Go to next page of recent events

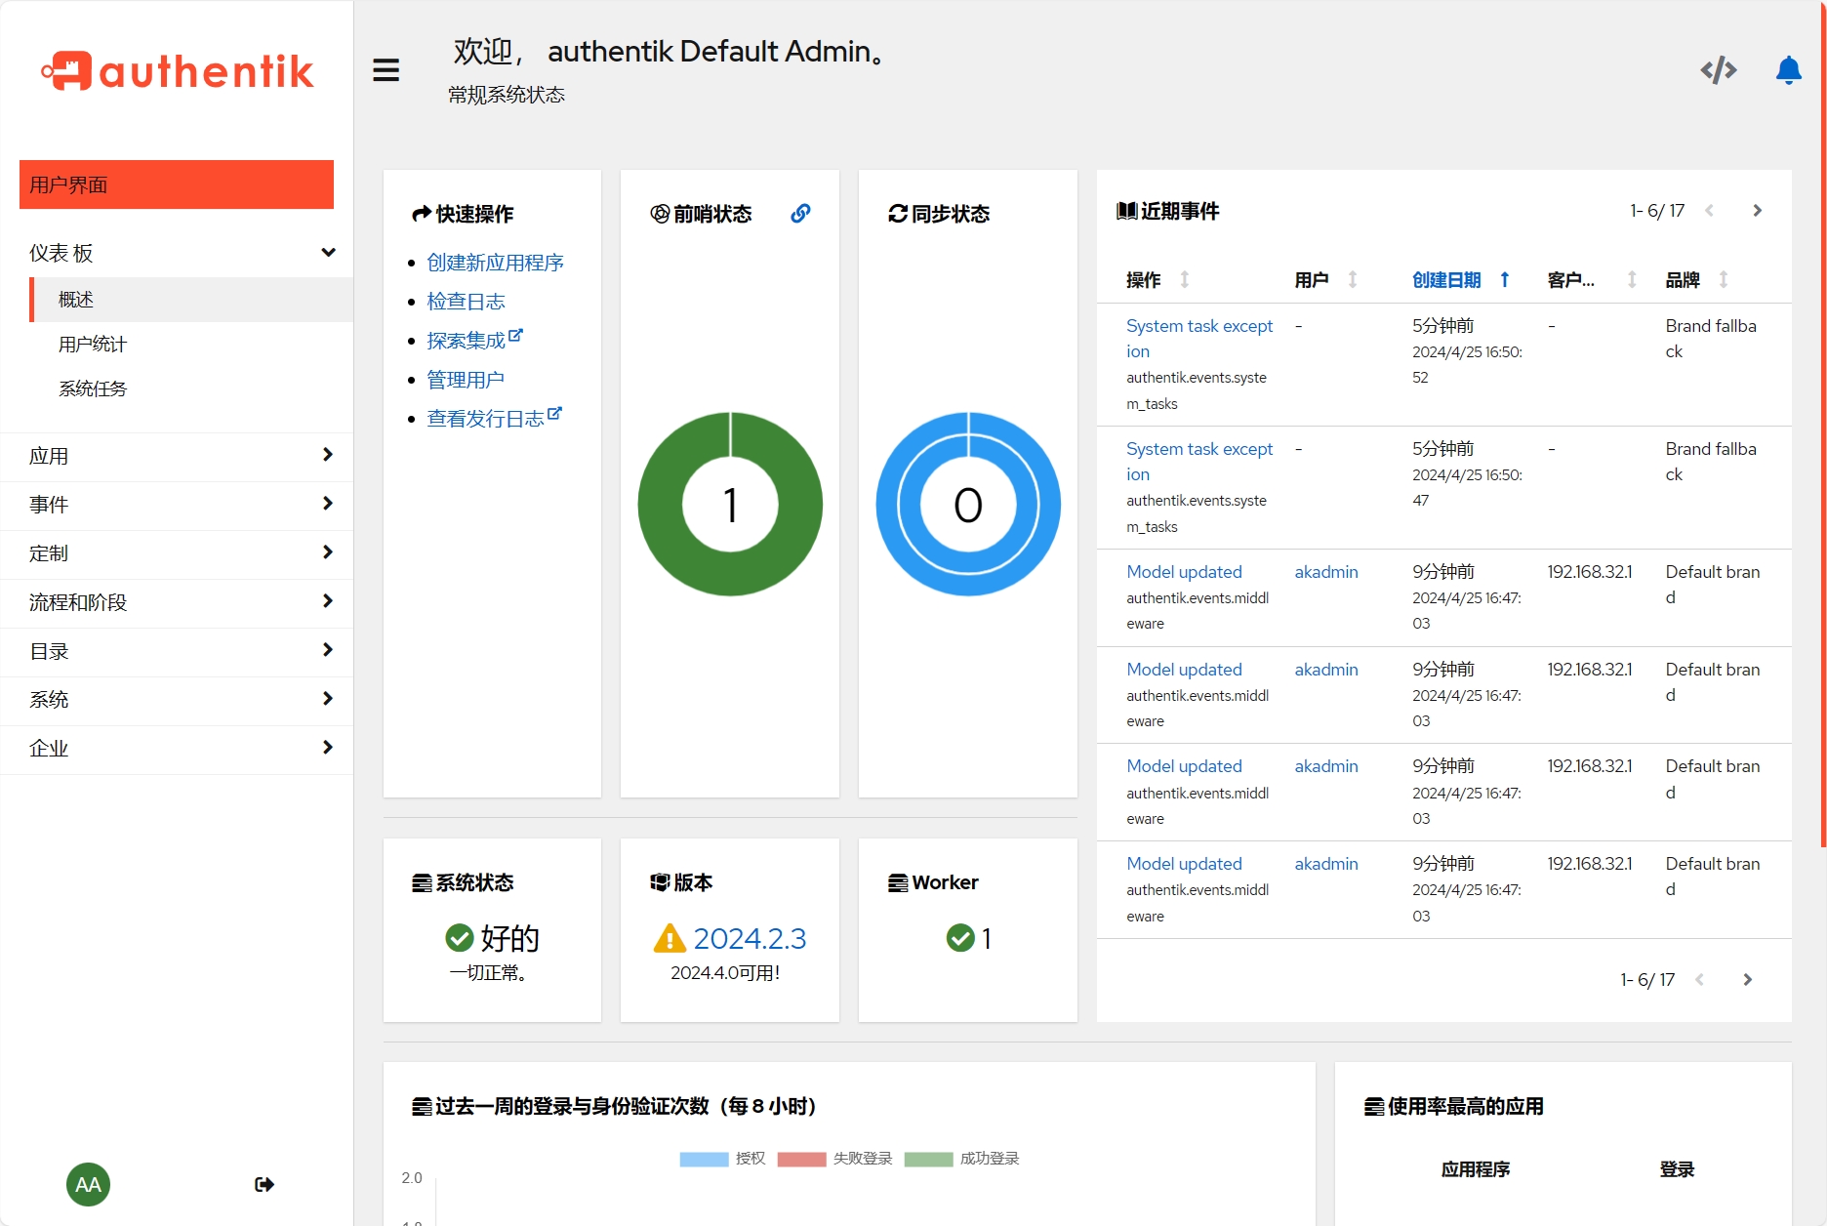pos(1757,211)
